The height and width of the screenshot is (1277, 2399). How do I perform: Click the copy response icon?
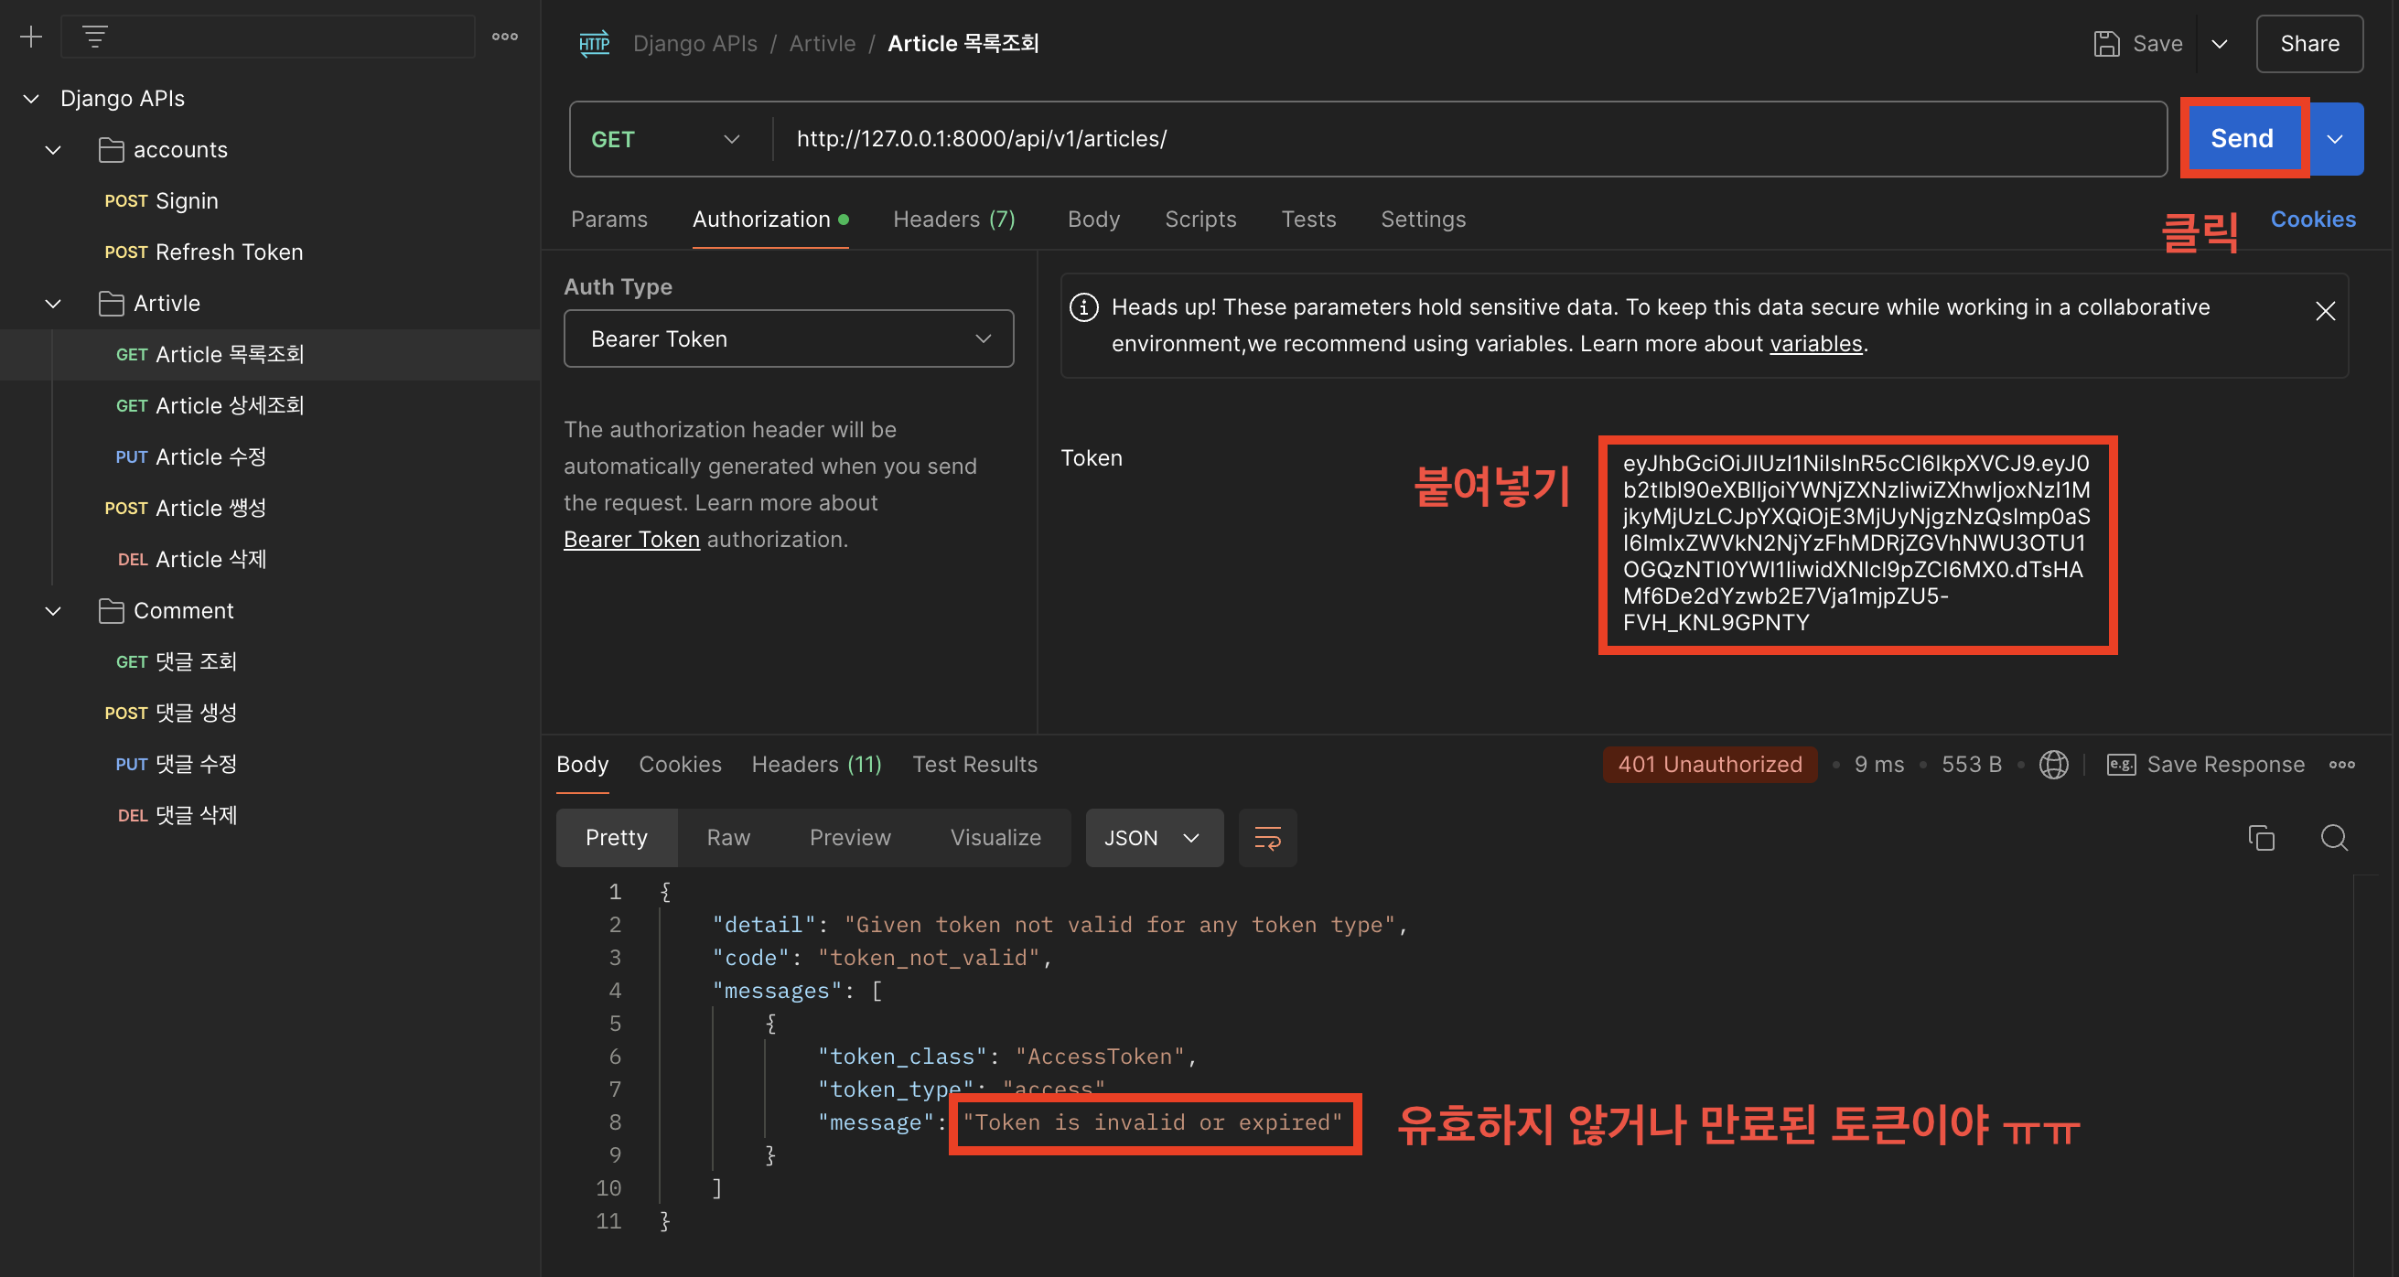click(x=2260, y=838)
